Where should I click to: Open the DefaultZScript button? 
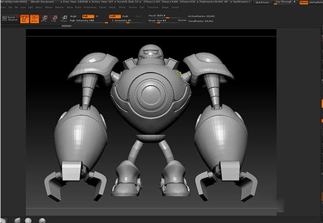point(316,2)
